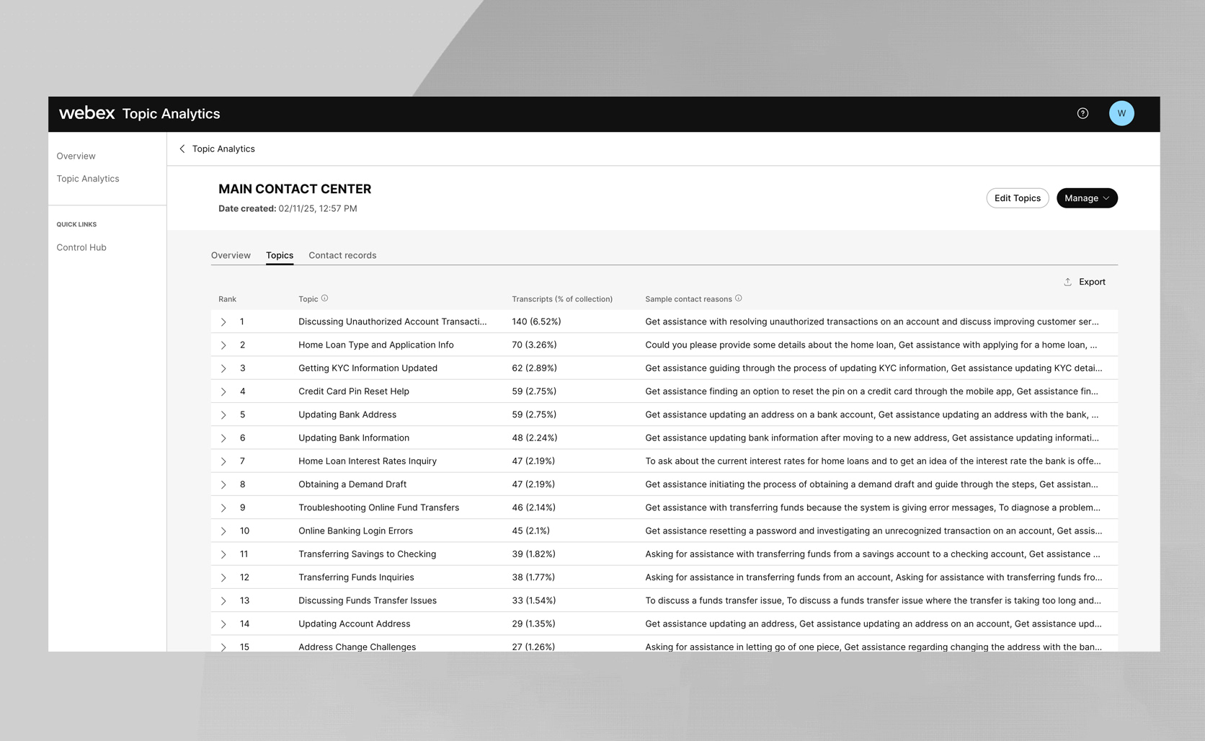Expand the Credit Card Pin Reset row
1205x741 pixels.
coord(223,392)
